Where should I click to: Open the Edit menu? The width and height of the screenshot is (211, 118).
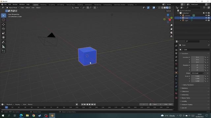pos(10,4)
